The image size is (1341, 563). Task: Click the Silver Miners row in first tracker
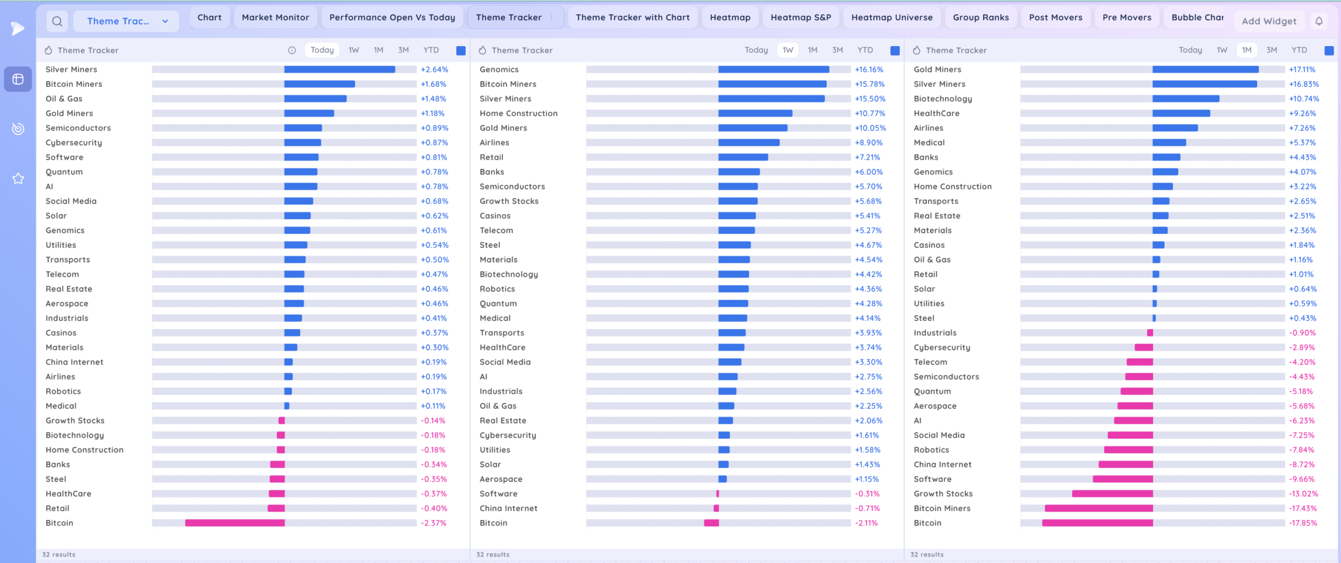click(71, 70)
